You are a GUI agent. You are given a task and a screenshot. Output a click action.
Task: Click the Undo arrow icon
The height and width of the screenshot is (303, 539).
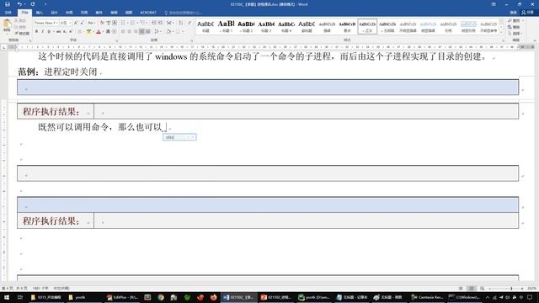(19, 4)
